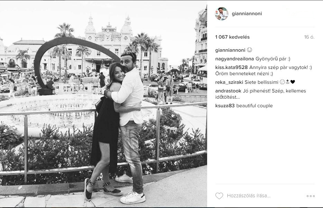The width and height of the screenshot is (323, 208).
Task: Open the gianniannoni username in the header
Action: click(247, 13)
